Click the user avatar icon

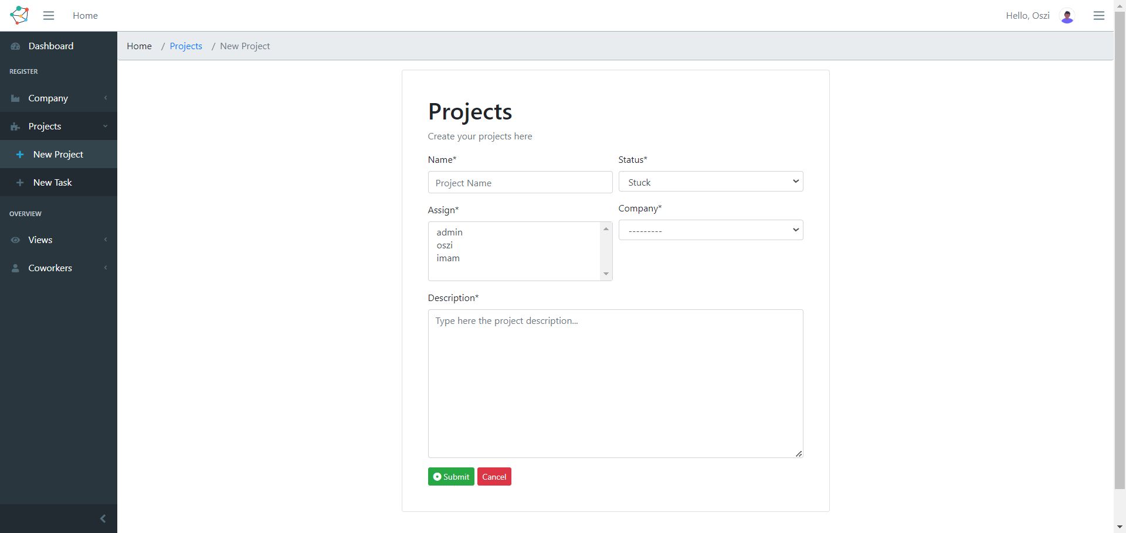1067,16
